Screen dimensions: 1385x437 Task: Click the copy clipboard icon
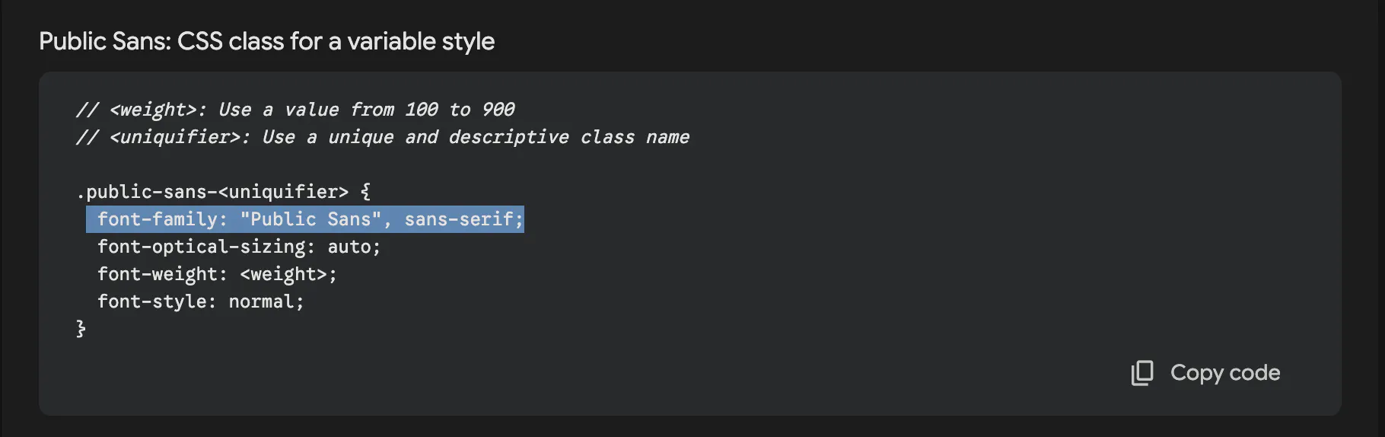[x=1141, y=373]
